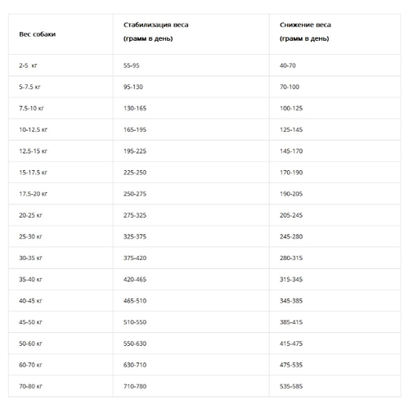Click the '245-280' weight loss value
409x409 pixels.
(291, 236)
